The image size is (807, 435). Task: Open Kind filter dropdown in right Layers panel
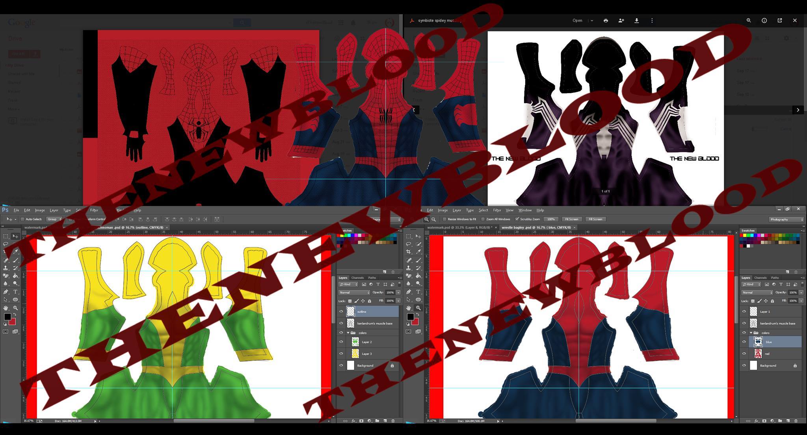pyautogui.click(x=751, y=284)
